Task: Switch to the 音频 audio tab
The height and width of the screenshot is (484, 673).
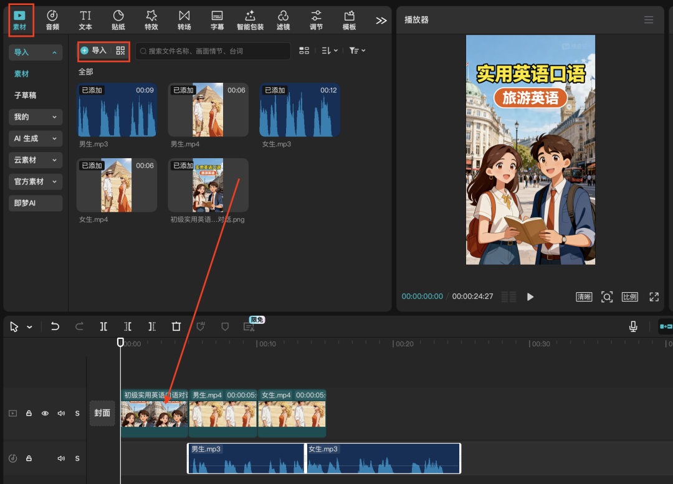Action: point(52,19)
